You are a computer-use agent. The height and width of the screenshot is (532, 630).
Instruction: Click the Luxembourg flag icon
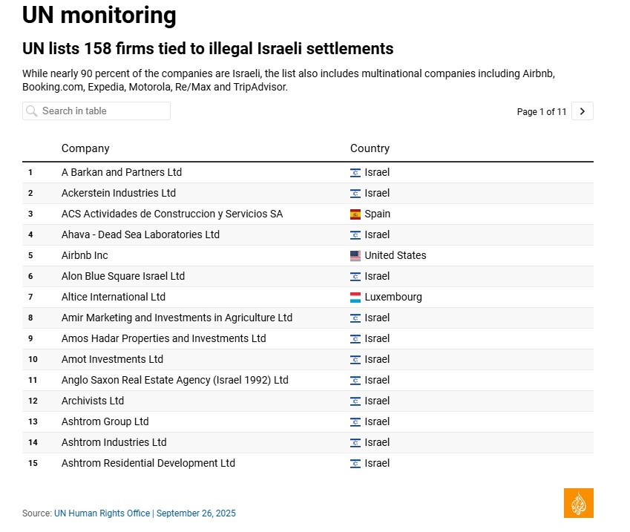355,298
